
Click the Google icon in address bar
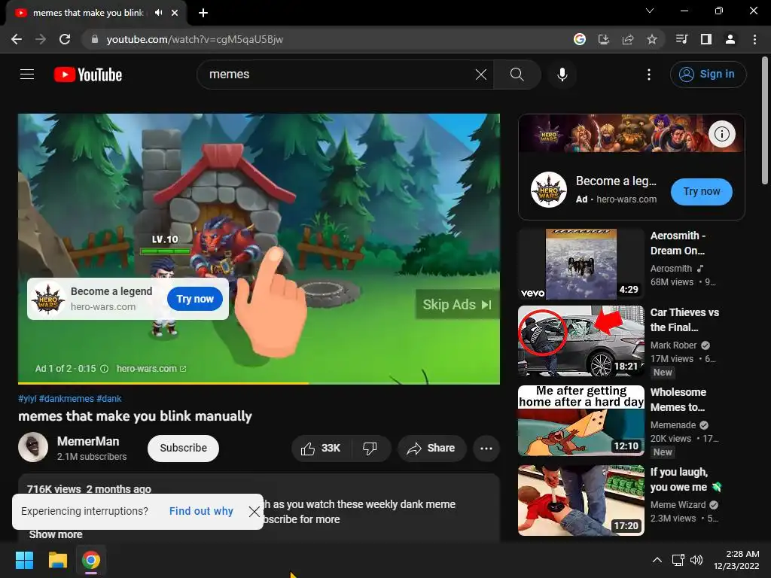[580, 39]
